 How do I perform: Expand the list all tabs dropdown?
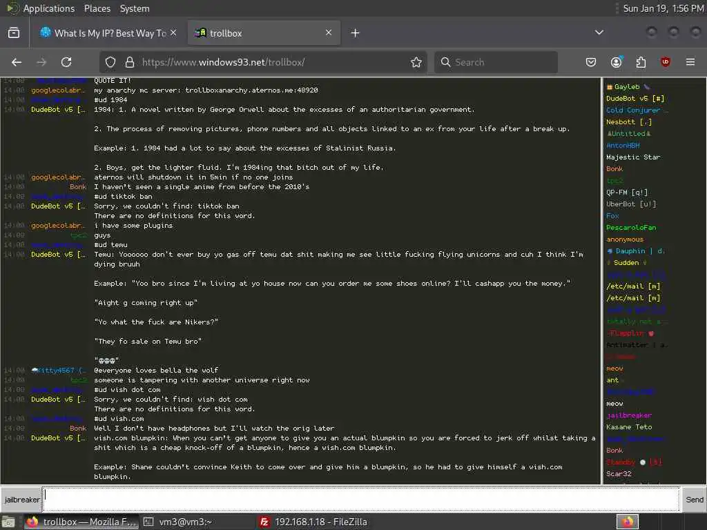click(x=599, y=32)
